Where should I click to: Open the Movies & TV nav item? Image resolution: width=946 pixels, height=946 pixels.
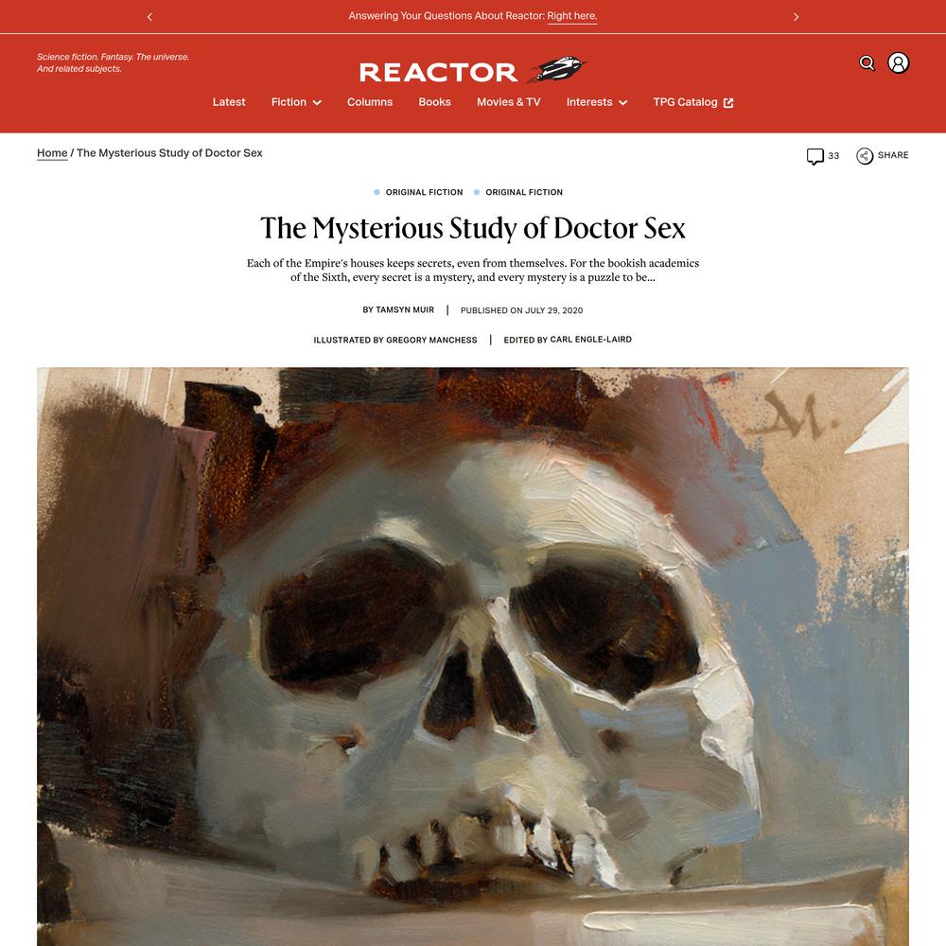click(509, 102)
